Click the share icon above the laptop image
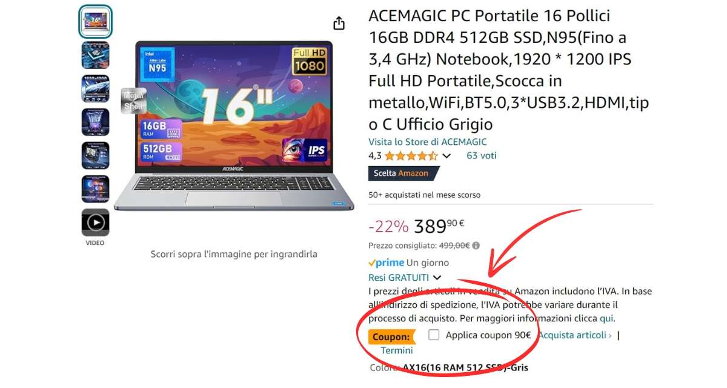727x388 pixels. (339, 23)
